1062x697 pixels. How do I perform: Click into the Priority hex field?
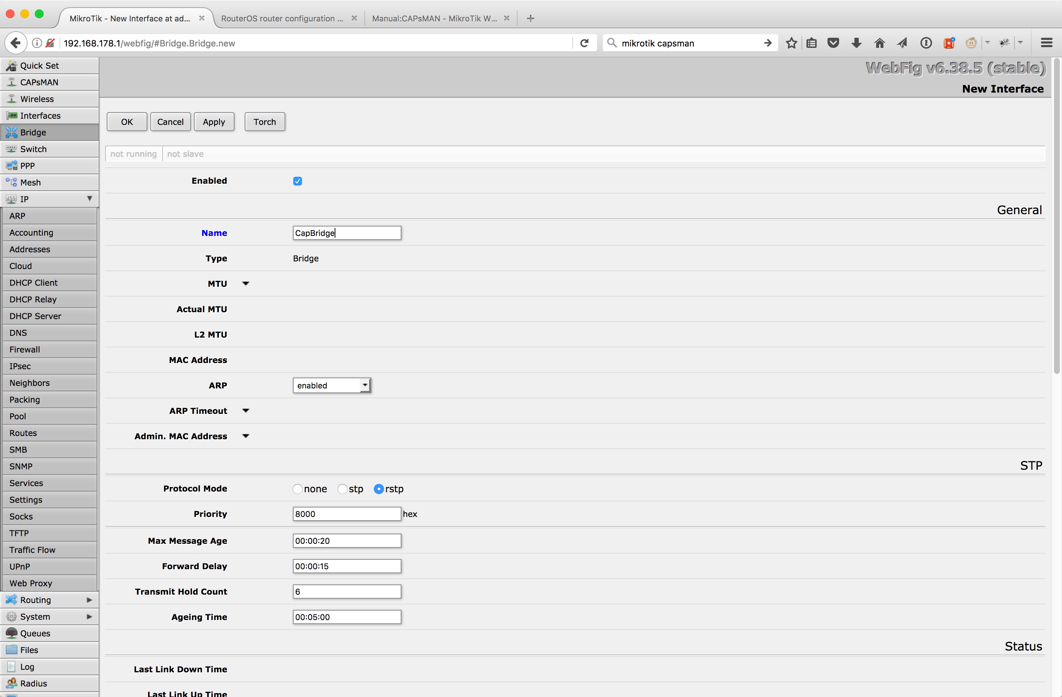347,514
